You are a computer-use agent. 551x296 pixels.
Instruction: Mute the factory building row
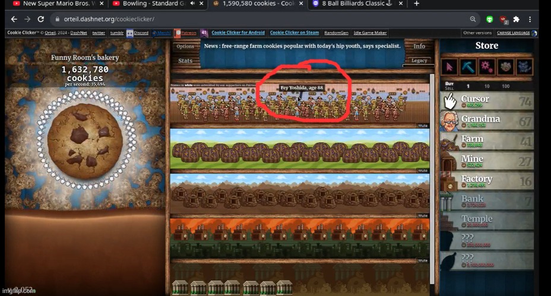tap(423, 260)
